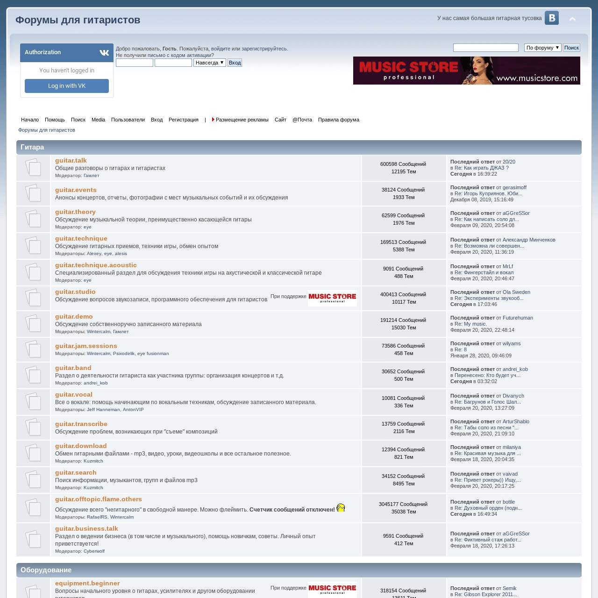Open the Поиск menu item
Image resolution: width=598 pixels, height=598 pixels.
pyautogui.click(x=78, y=120)
